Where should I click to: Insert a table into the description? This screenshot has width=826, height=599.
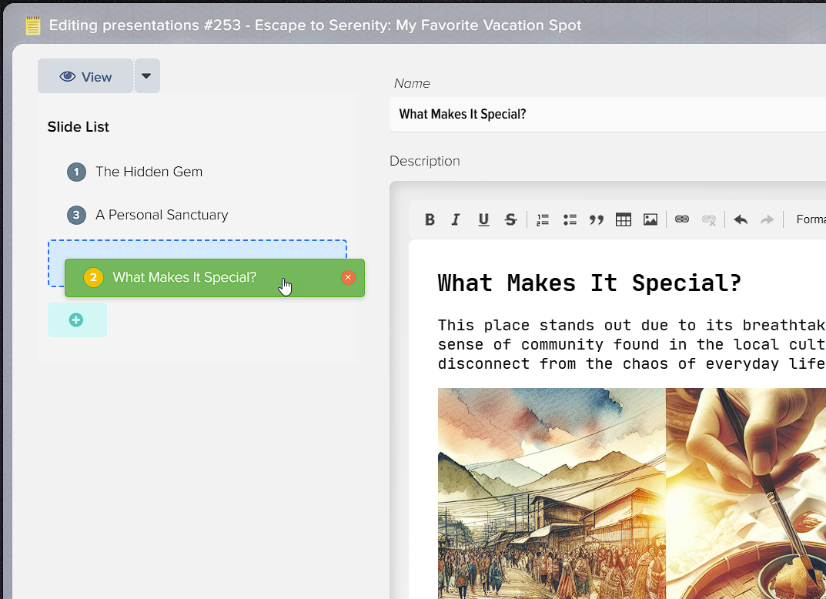pyautogui.click(x=624, y=219)
